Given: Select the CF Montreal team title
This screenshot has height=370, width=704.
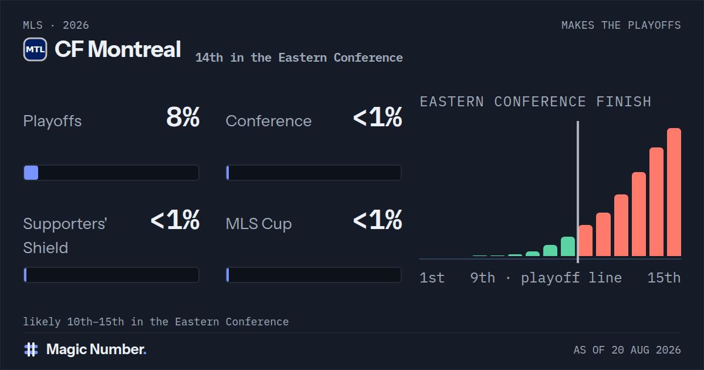Looking at the screenshot, I should [x=117, y=49].
